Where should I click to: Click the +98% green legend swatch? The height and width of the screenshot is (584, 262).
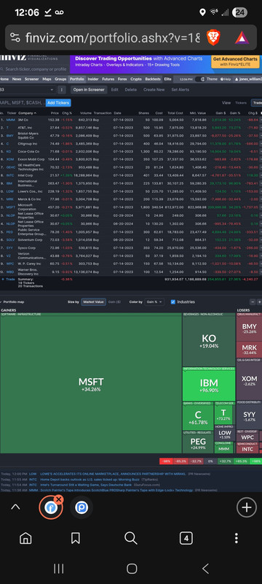point(255,461)
